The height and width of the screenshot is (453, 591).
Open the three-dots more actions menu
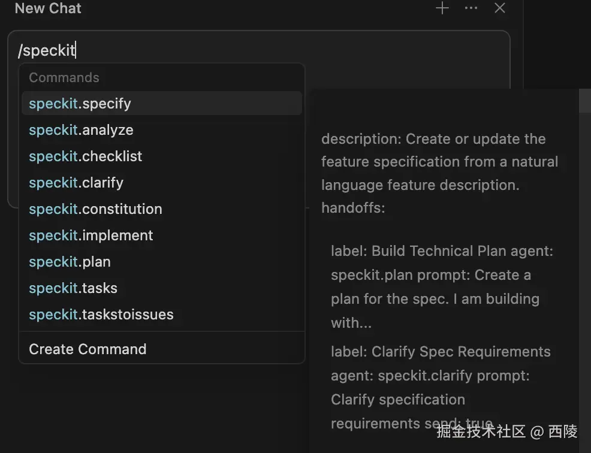click(471, 8)
